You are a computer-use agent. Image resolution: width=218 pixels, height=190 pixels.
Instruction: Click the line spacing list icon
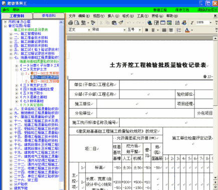tap(179, 30)
